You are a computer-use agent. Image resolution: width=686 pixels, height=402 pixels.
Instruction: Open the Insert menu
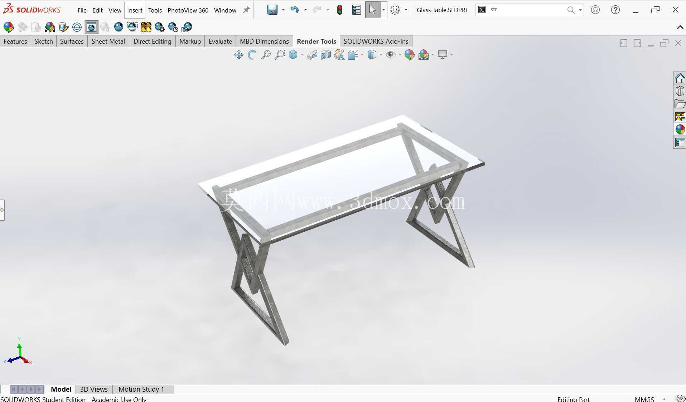tap(135, 10)
